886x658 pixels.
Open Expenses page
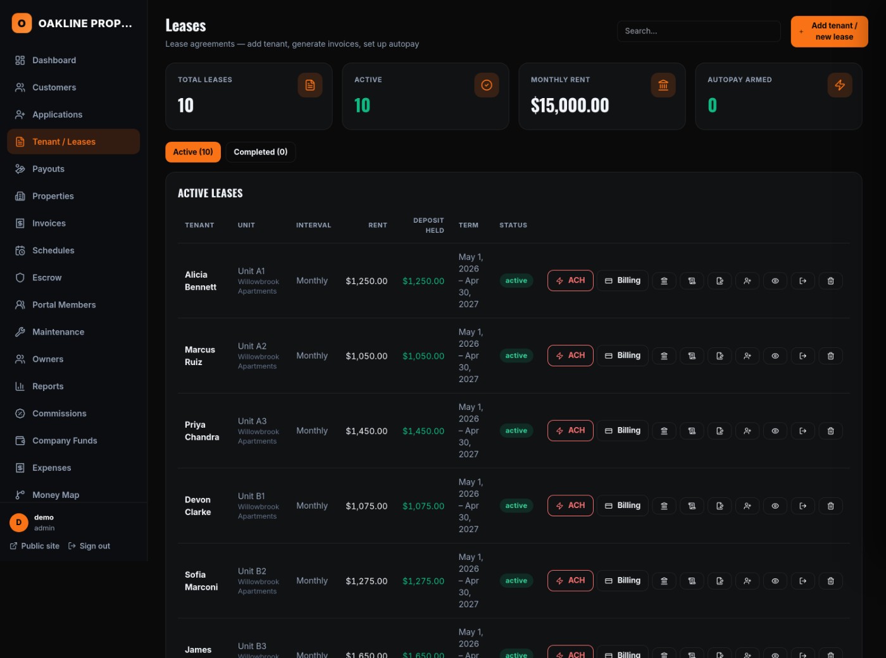(73, 468)
